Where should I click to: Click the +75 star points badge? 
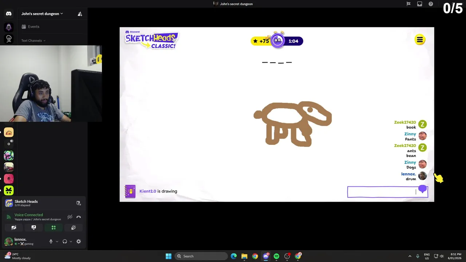click(261, 41)
